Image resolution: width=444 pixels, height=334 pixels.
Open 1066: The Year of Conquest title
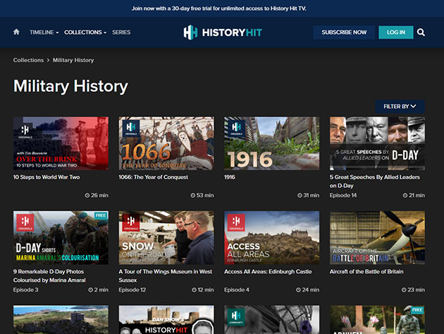click(153, 177)
